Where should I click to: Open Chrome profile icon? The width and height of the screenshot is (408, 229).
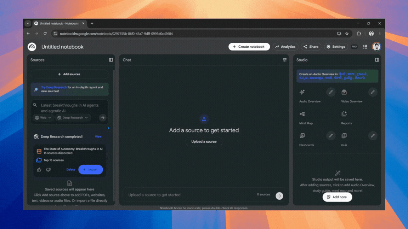tap(371, 34)
